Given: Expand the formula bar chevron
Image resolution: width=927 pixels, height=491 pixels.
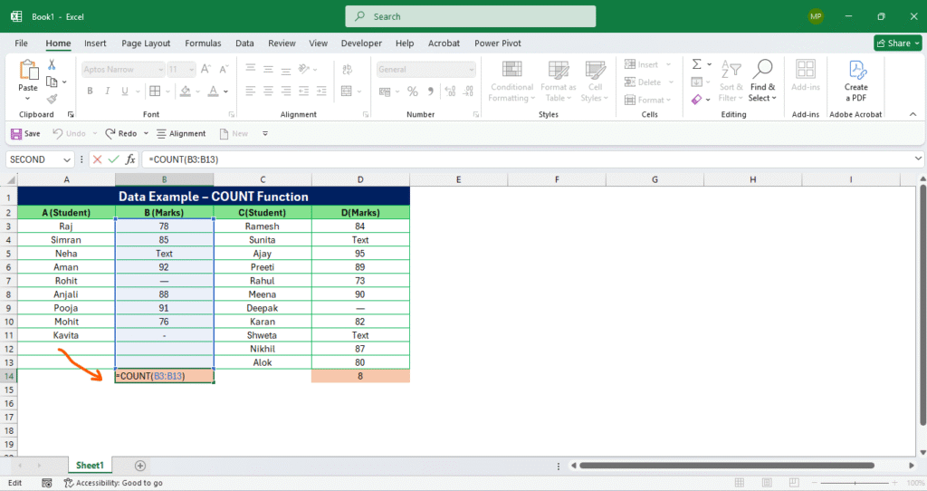Looking at the screenshot, I should [918, 159].
